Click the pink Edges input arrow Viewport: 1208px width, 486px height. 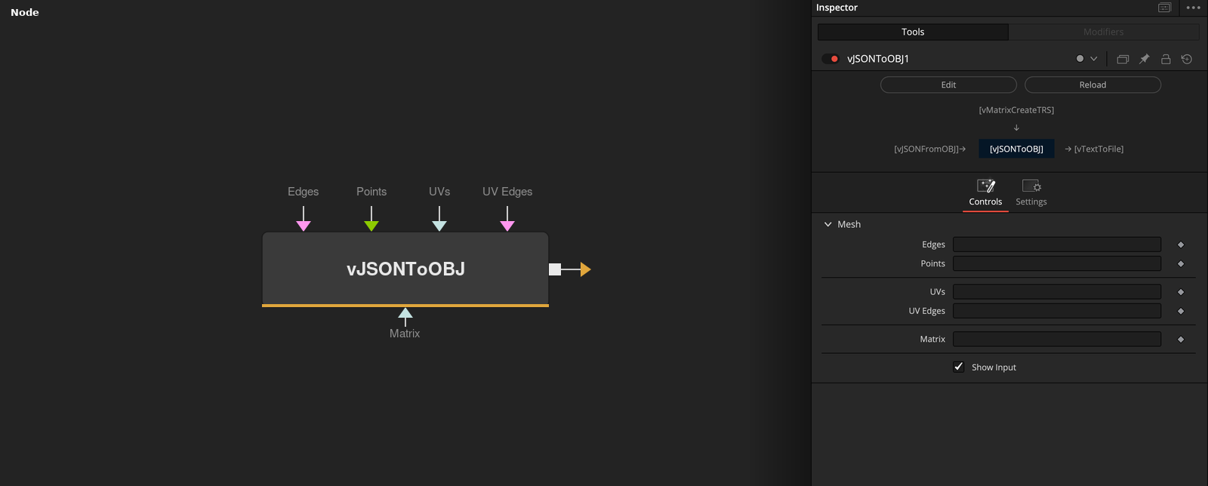click(304, 226)
